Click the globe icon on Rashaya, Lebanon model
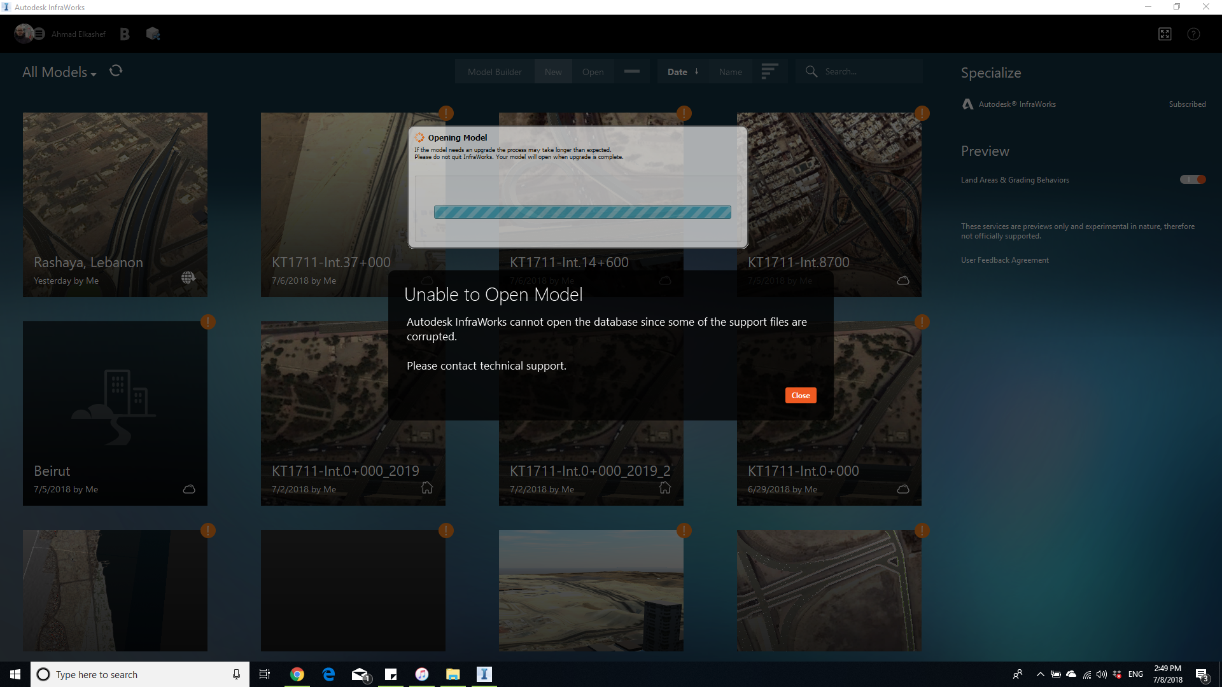Screen dimensions: 1222x687 click(x=188, y=277)
